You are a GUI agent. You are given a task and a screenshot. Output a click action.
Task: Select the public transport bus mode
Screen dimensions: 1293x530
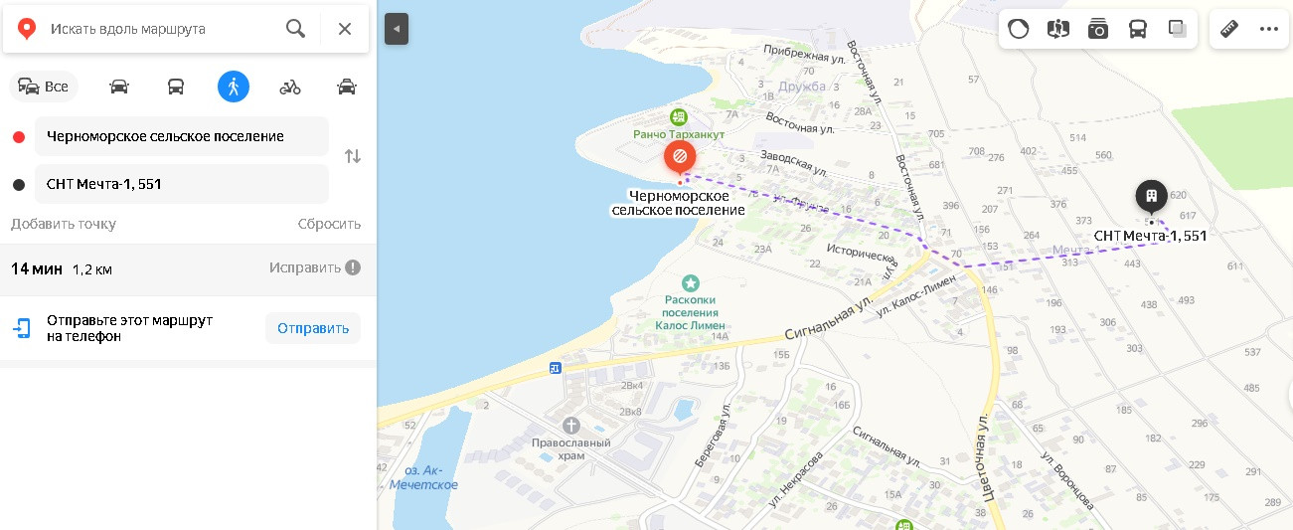(176, 87)
